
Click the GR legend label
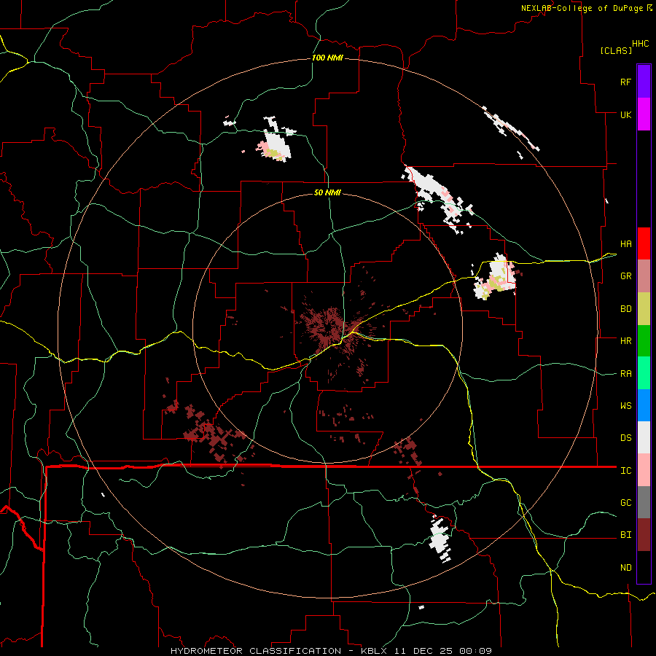625,276
